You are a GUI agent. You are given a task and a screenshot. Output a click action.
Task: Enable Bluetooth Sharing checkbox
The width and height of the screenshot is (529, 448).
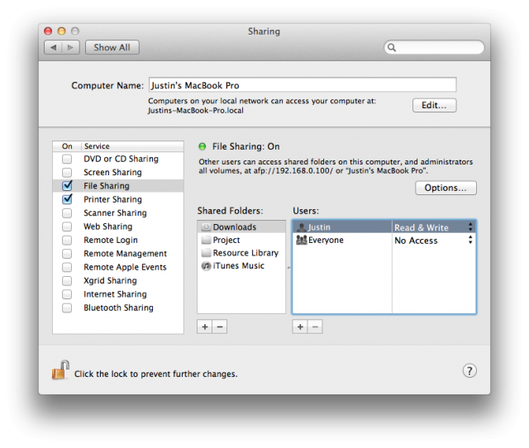click(67, 307)
